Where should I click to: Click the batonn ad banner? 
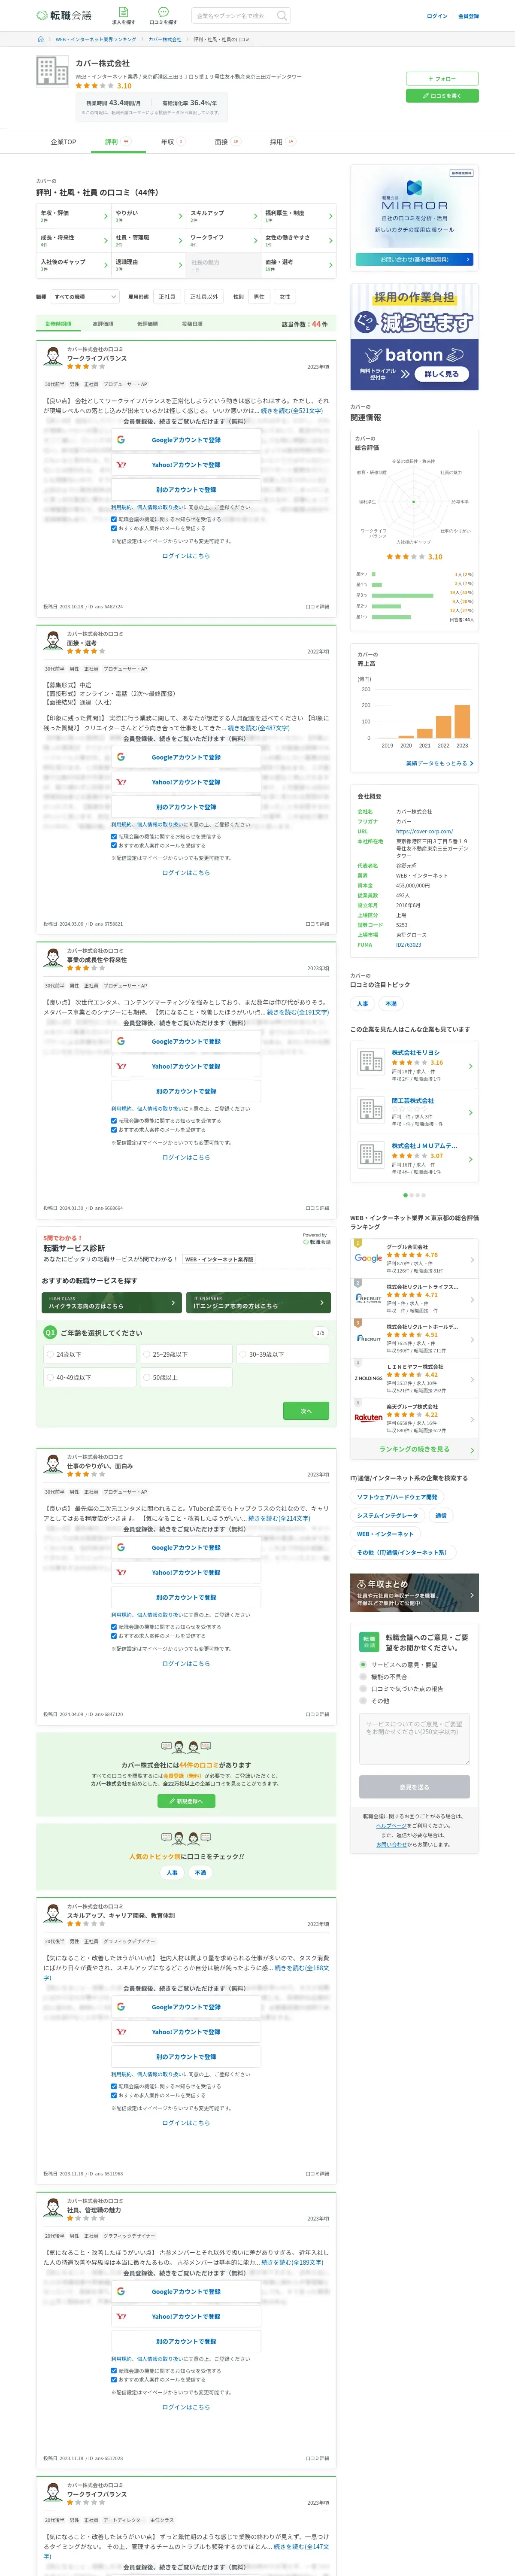pos(414,336)
